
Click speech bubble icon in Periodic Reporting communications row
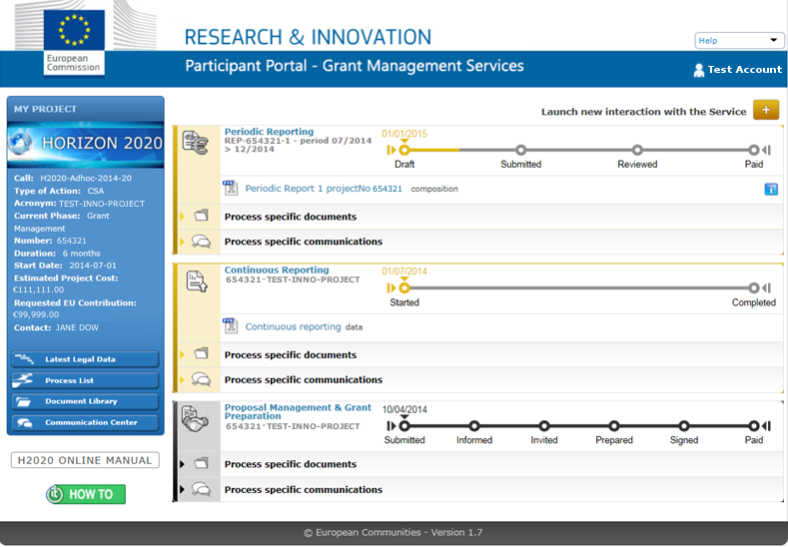coord(201,242)
